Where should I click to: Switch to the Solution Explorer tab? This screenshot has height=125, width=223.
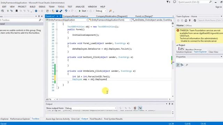coord(184,52)
